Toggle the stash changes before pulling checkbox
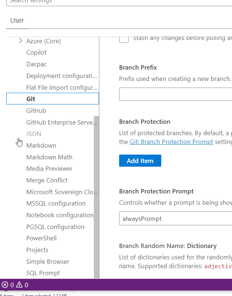The width and height of the screenshot is (232, 296). tap(124, 38)
